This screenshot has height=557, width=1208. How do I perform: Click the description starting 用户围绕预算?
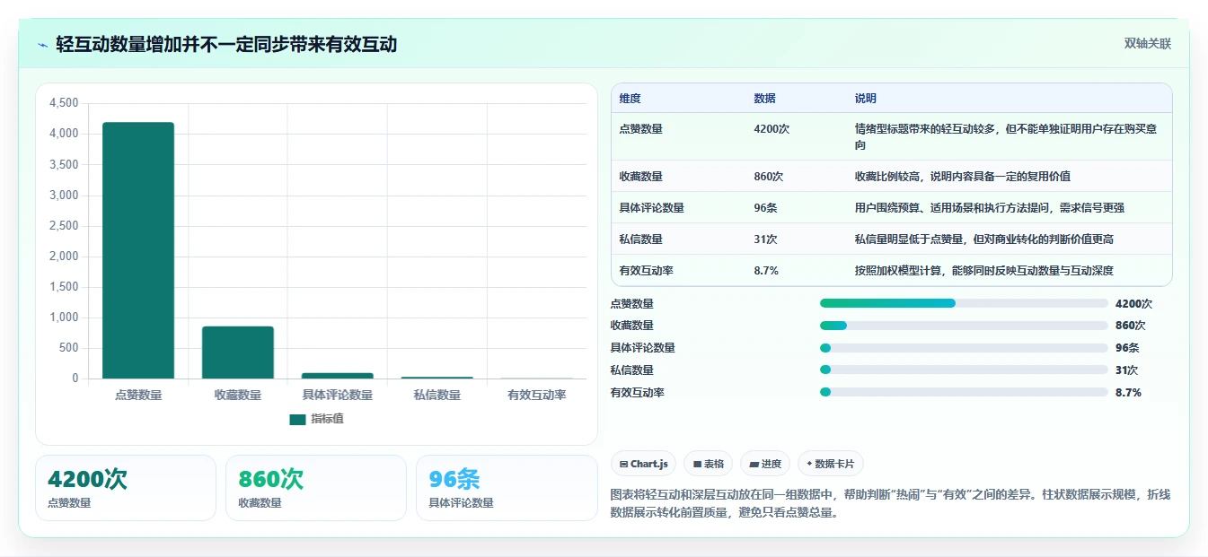[990, 208]
